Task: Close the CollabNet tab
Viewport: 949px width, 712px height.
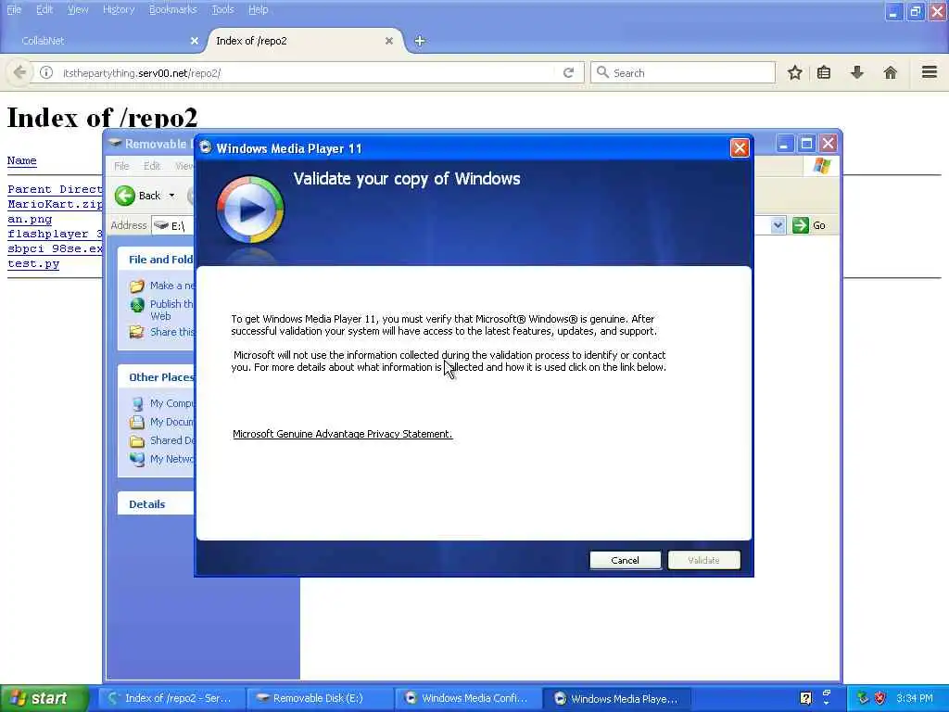Action: (x=195, y=41)
